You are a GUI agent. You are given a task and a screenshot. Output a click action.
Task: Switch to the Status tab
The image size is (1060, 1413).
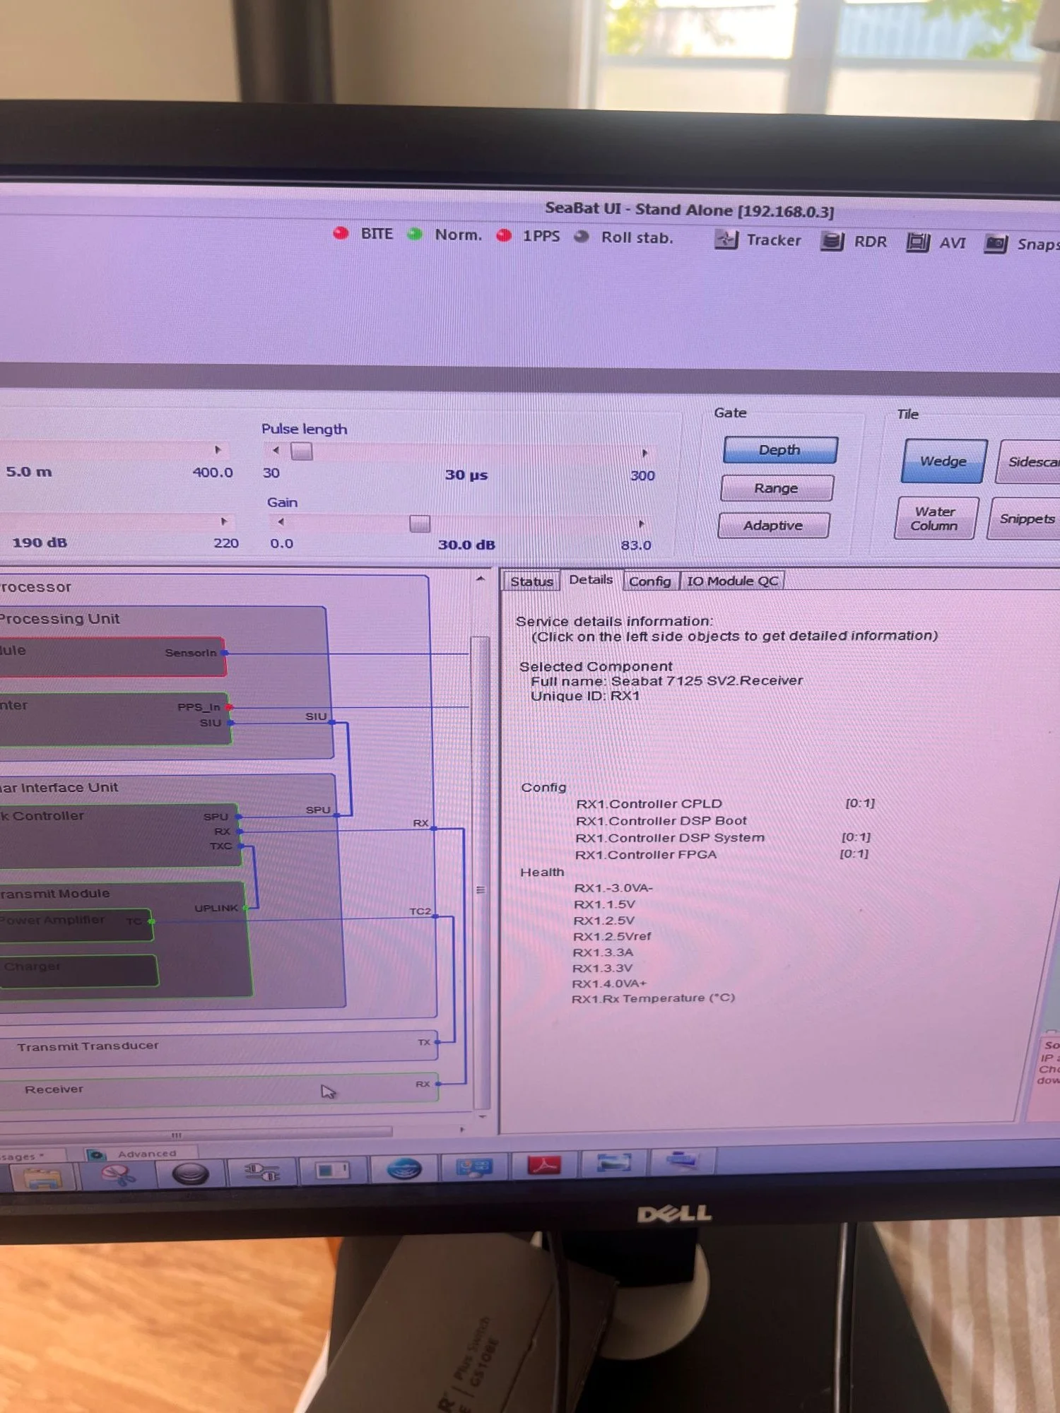tap(531, 581)
